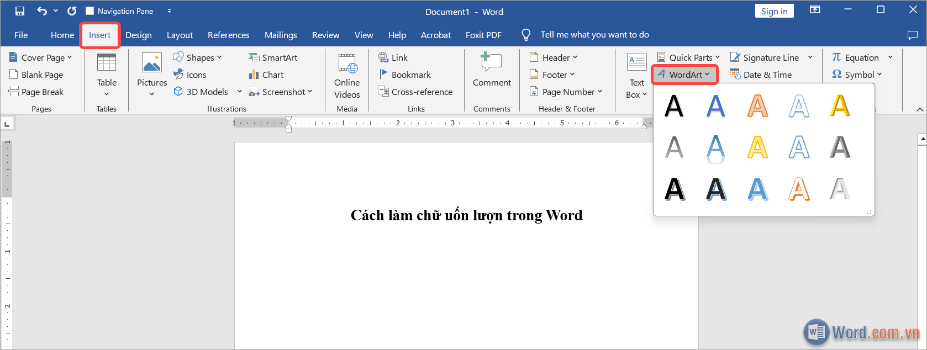Open the File tab
This screenshot has height=350, width=927.
point(21,35)
